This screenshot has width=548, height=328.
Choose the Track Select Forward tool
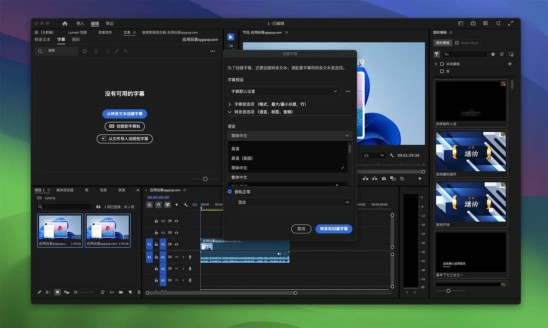(x=231, y=46)
